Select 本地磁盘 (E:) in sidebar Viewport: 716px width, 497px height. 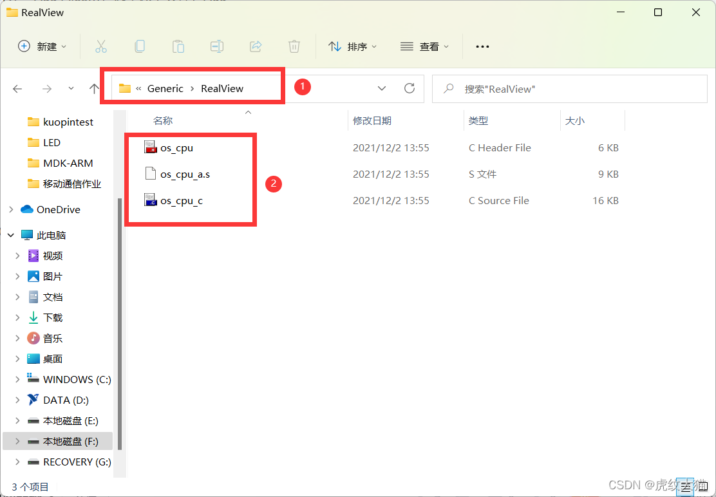[x=63, y=421]
